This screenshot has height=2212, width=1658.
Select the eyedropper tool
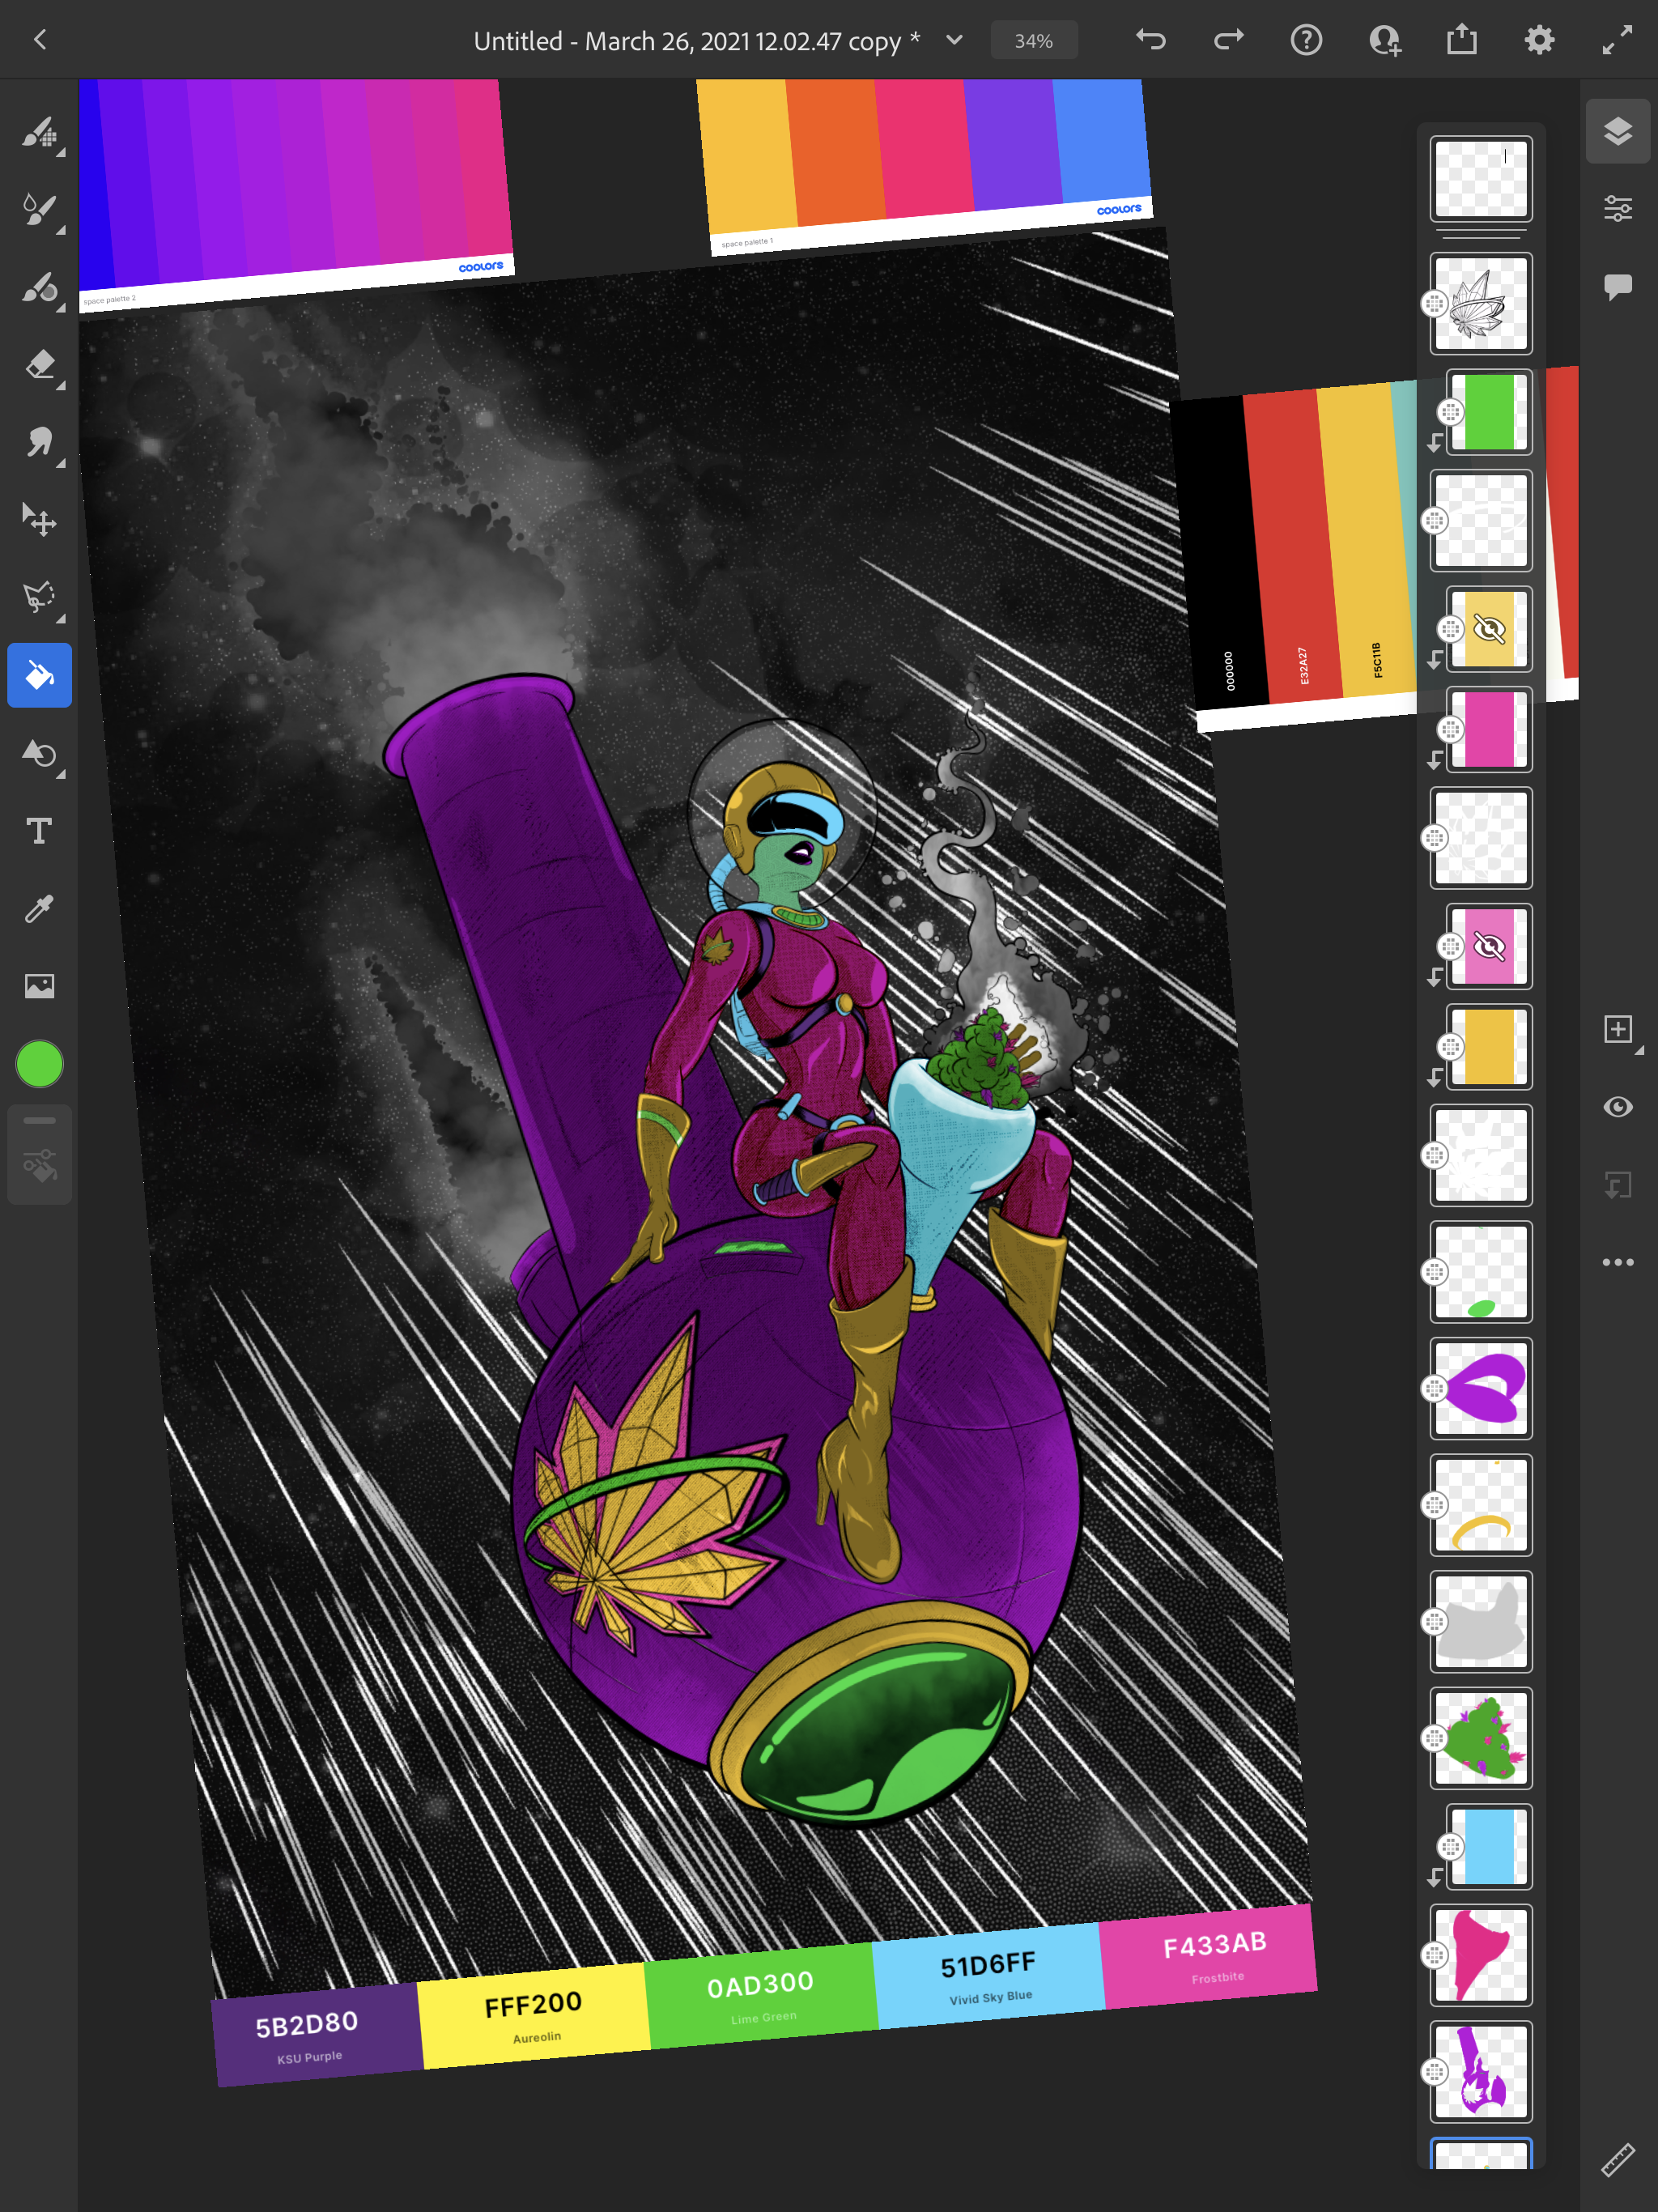(39, 909)
